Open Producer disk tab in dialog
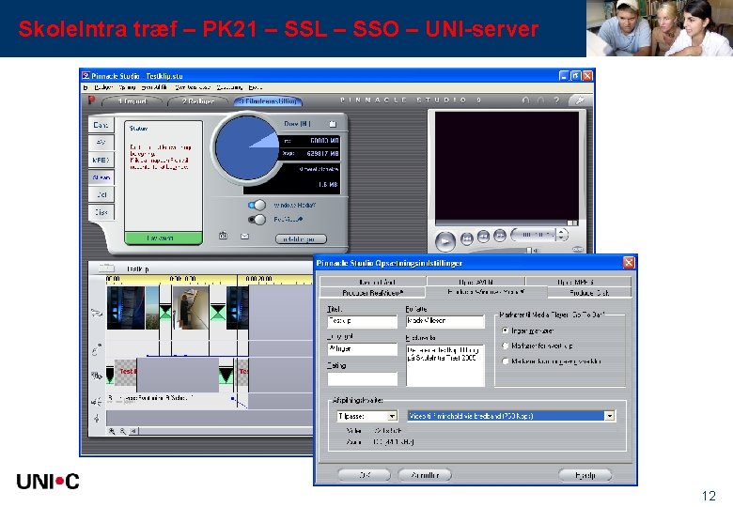This screenshot has height=507, width=733. [589, 293]
